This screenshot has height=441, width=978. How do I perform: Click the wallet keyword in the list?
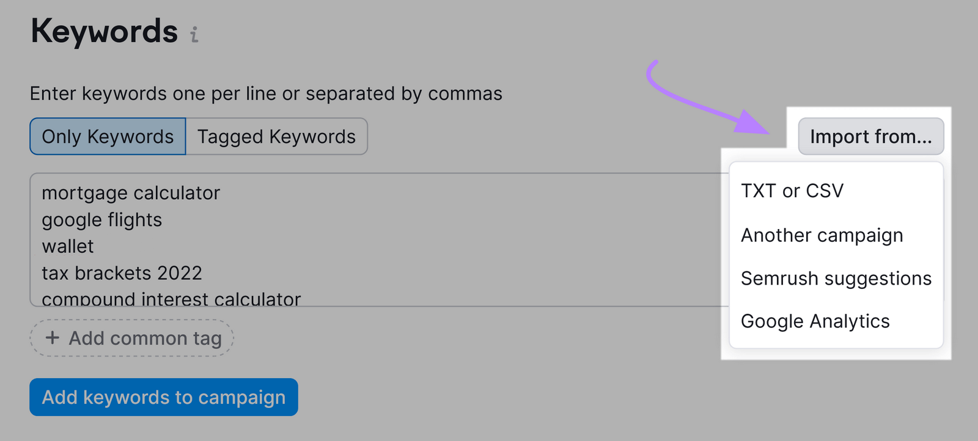click(x=67, y=246)
